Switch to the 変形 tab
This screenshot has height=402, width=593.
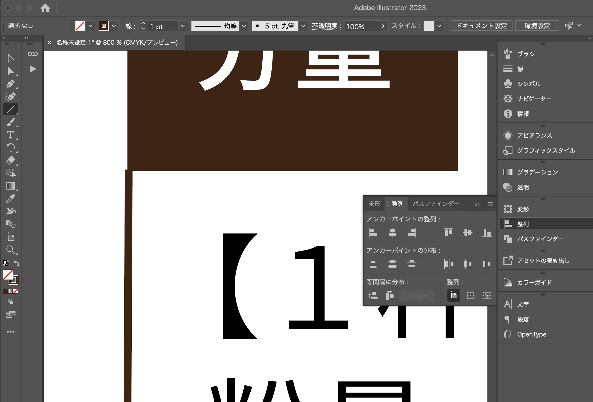point(374,204)
